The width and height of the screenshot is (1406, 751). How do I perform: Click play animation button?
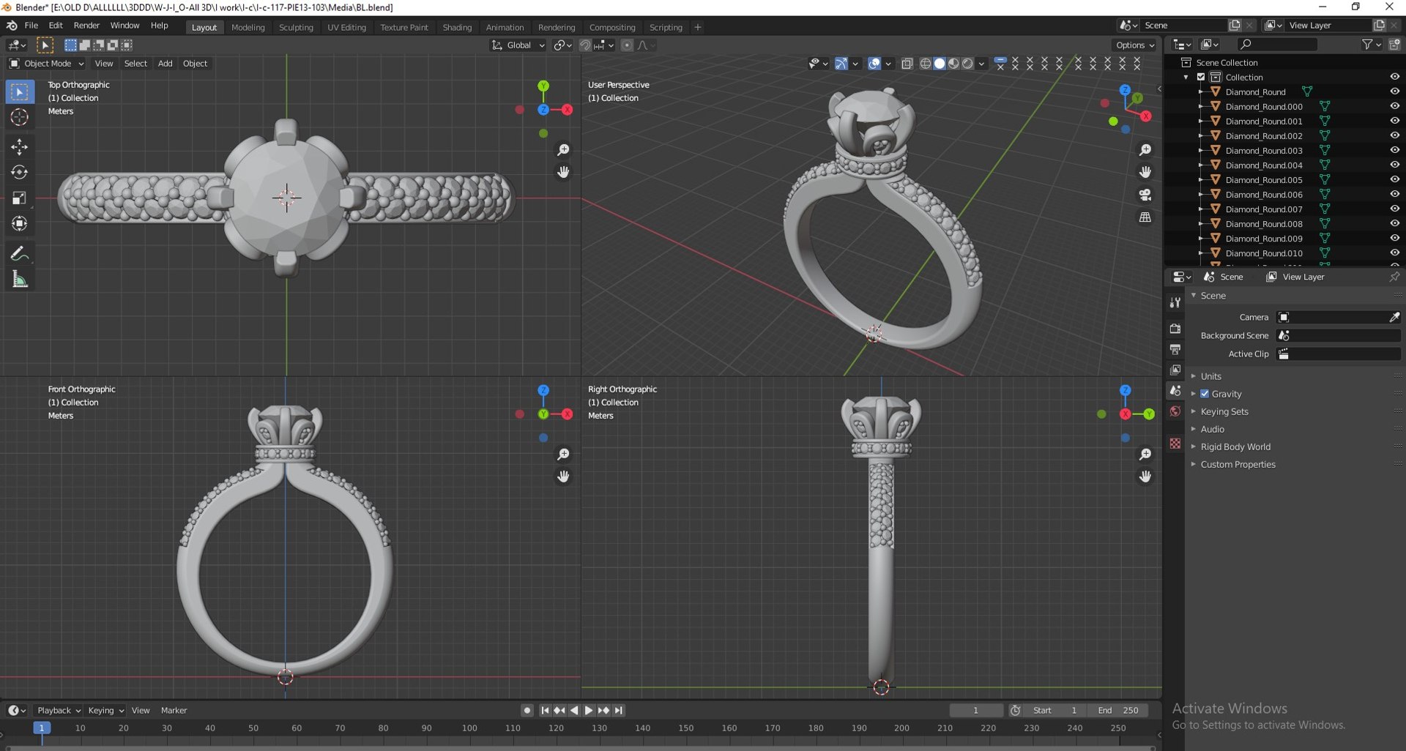pyautogui.click(x=588, y=710)
